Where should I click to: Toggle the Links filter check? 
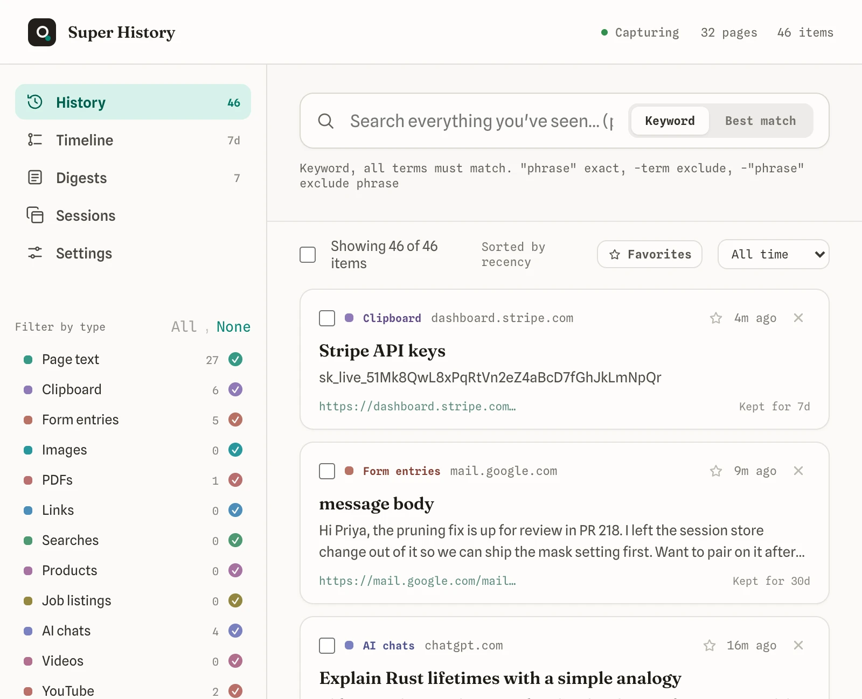click(x=235, y=510)
